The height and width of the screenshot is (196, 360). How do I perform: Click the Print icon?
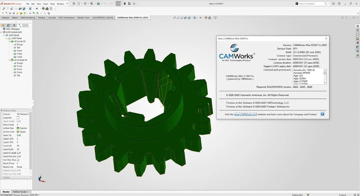pos(98,4)
